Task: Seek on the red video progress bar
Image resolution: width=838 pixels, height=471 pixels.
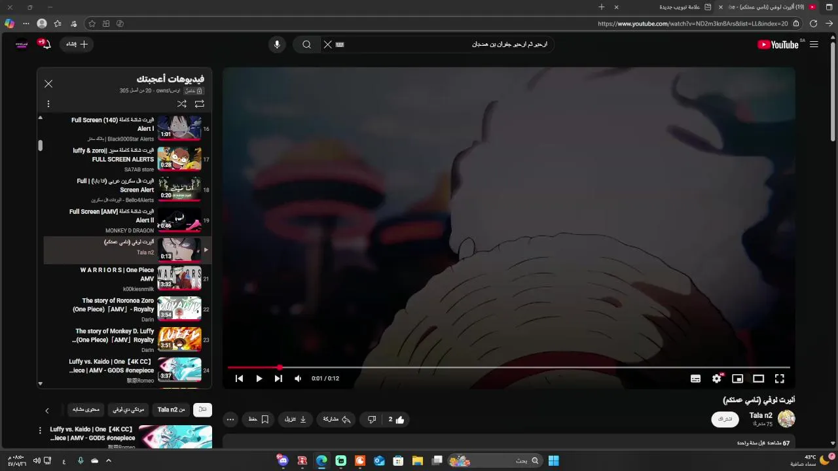Action: [509, 368]
